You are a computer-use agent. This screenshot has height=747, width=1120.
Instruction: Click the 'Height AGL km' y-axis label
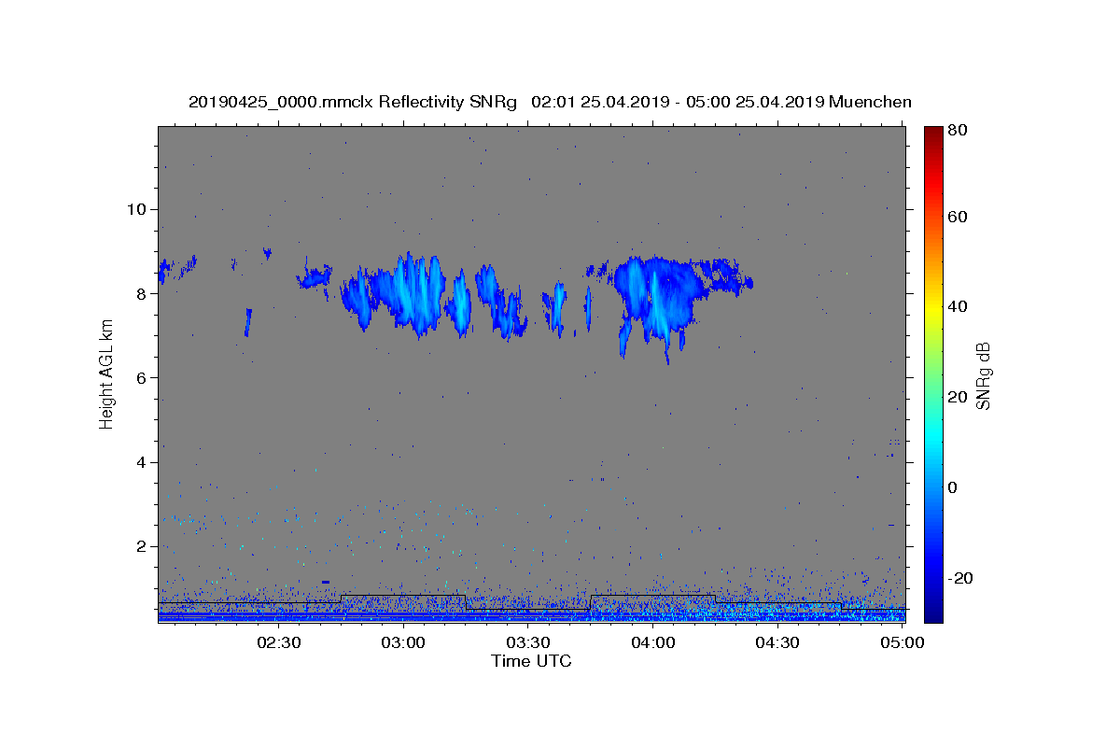coord(107,373)
